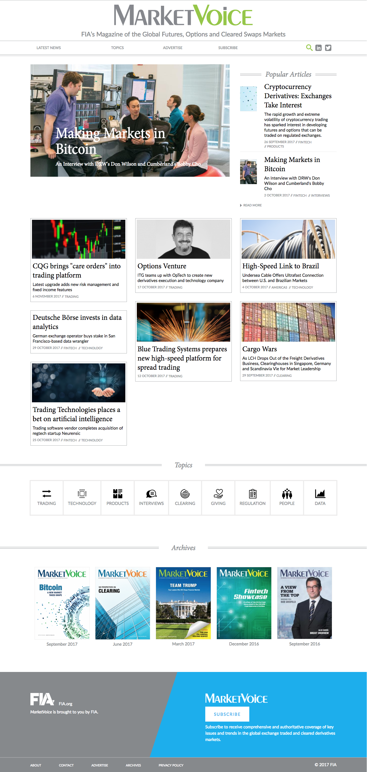Click AMERICAS tag on Brazil article
This screenshot has height=772, width=367.
pyautogui.click(x=279, y=288)
